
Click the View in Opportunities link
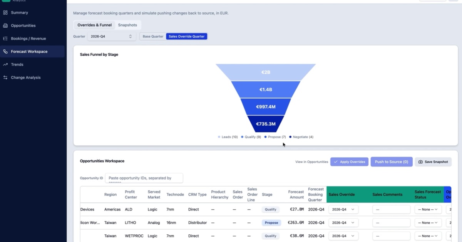[x=311, y=162]
